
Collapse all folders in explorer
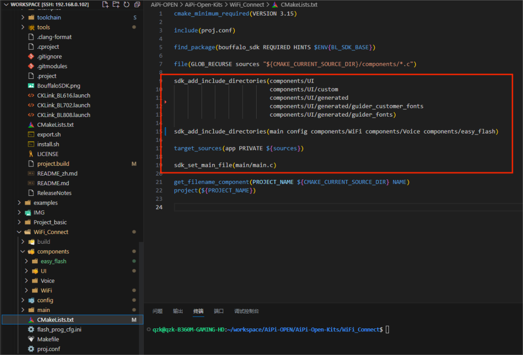137,4
